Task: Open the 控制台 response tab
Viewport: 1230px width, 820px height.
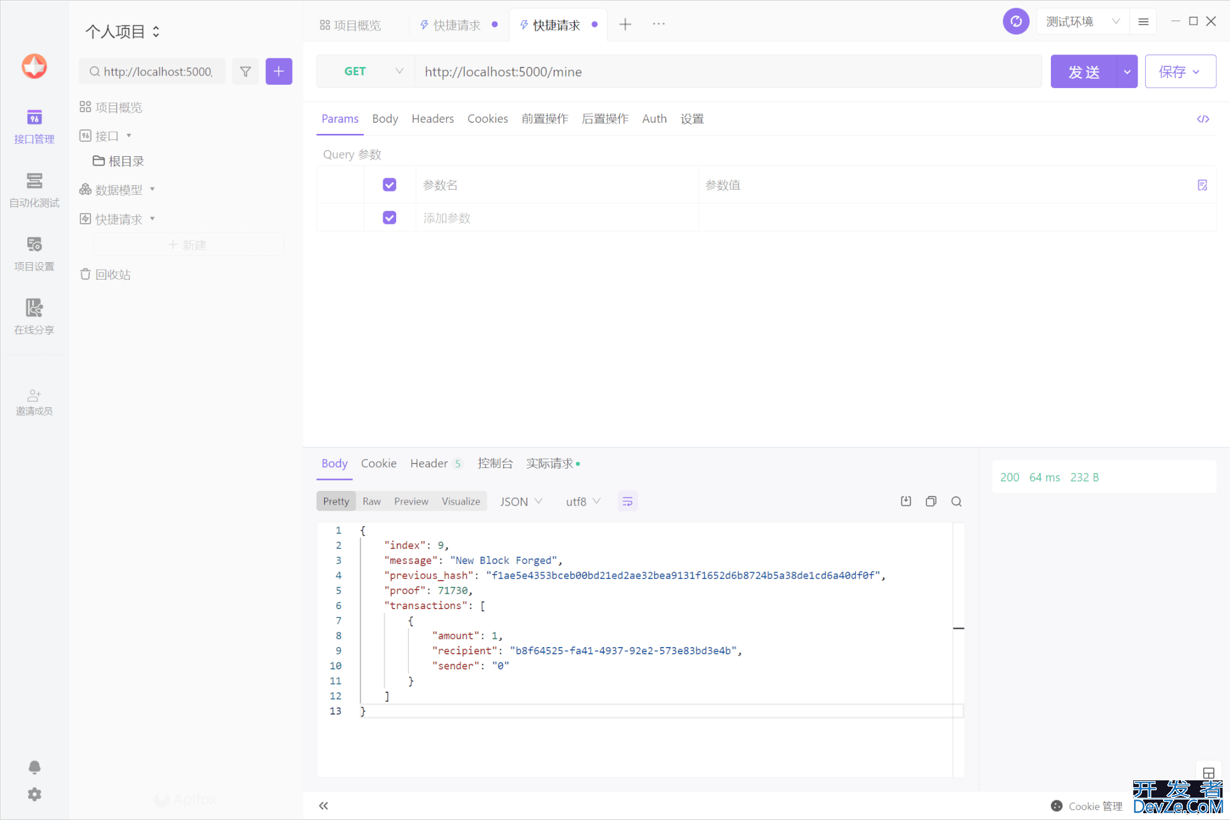Action: click(x=495, y=464)
